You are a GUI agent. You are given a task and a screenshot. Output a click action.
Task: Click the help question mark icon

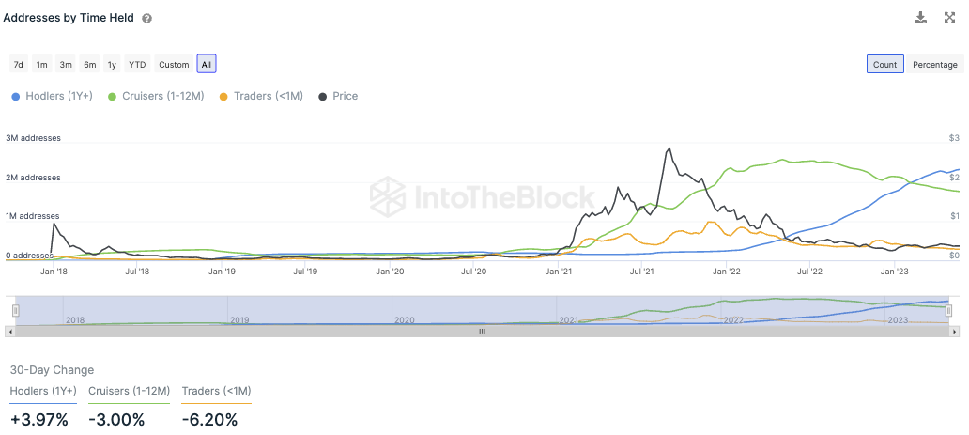pos(147,18)
